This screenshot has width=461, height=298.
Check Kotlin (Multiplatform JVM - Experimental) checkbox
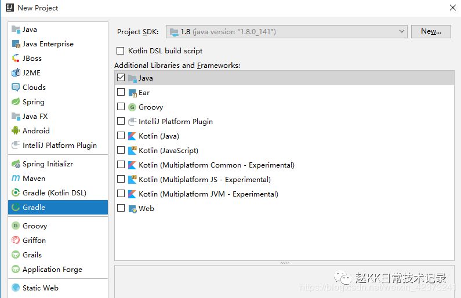pos(121,194)
